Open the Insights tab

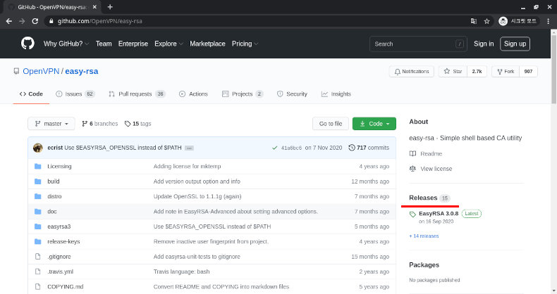click(x=336, y=94)
